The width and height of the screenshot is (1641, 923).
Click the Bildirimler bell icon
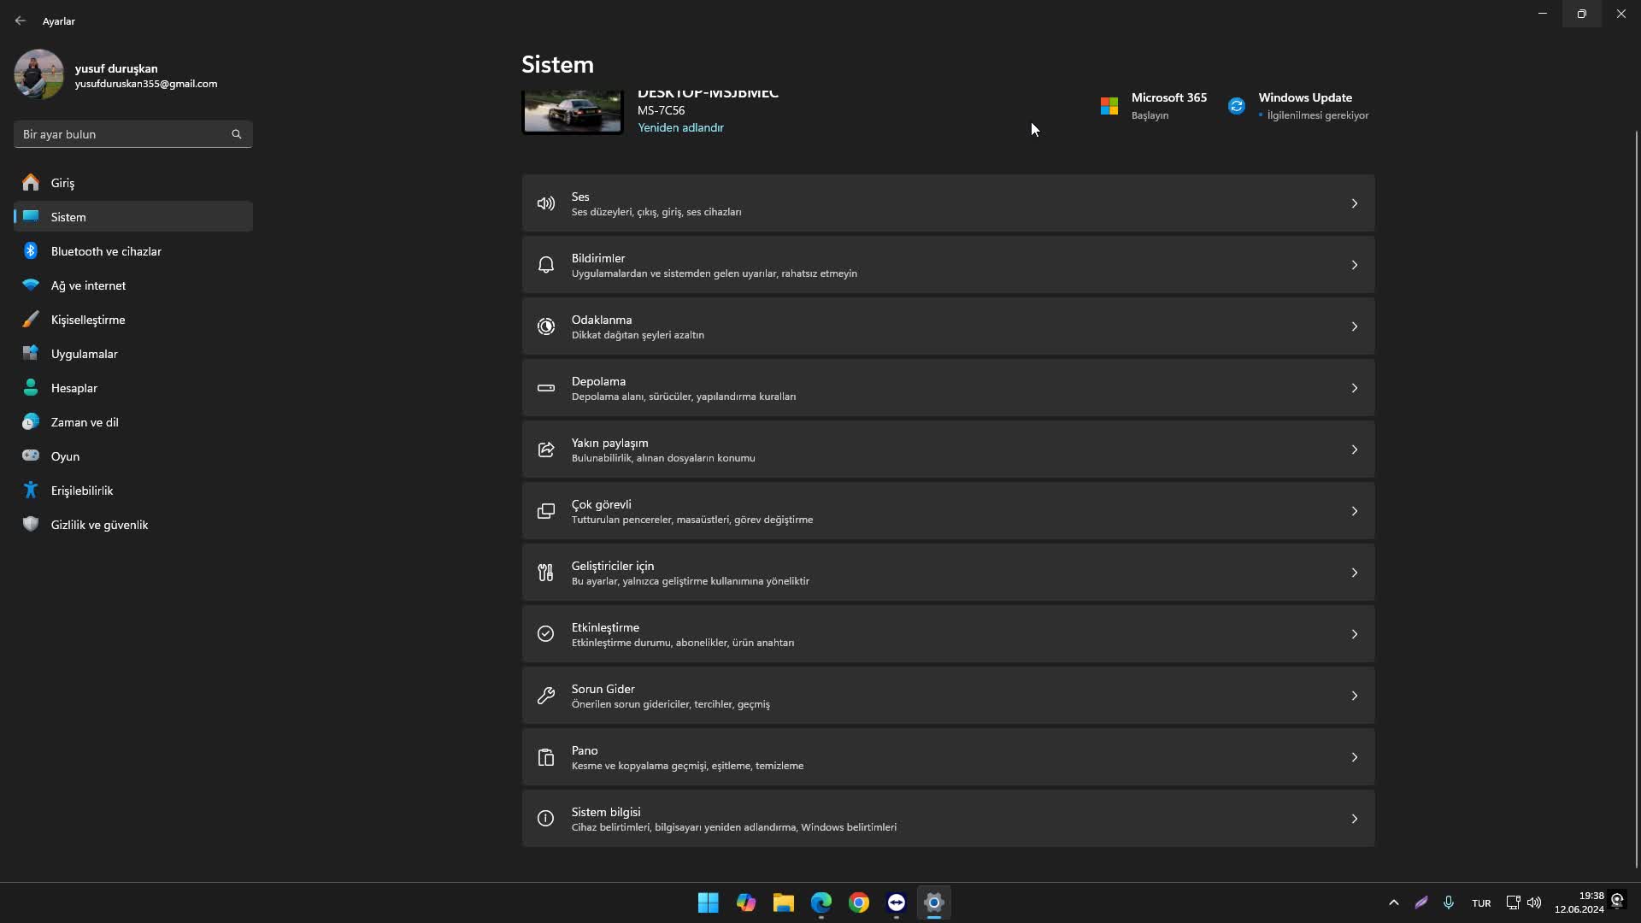(x=546, y=265)
